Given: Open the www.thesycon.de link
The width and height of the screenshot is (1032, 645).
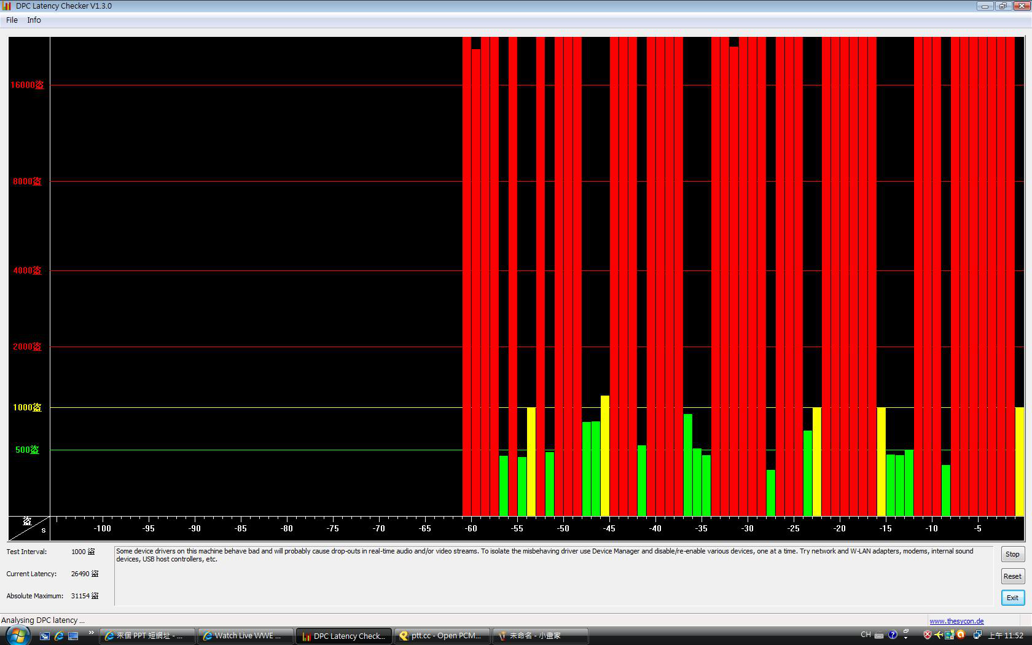Looking at the screenshot, I should (956, 621).
